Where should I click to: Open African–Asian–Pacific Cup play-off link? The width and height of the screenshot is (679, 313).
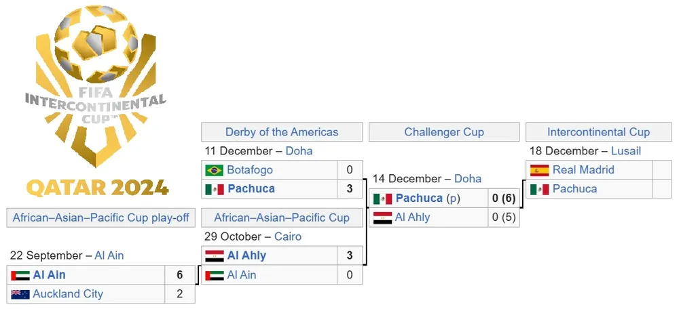tap(100, 217)
